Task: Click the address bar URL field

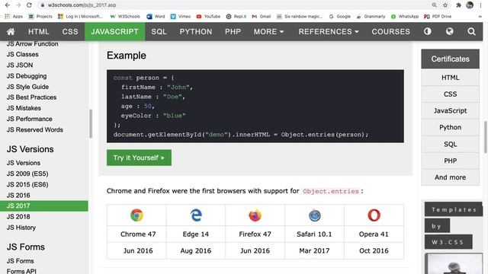Action: pyautogui.click(x=233, y=5)
